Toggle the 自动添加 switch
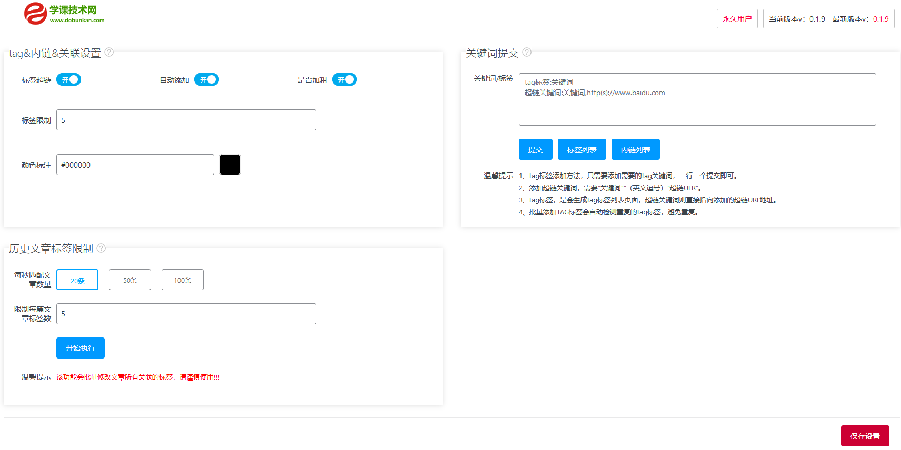 (x=207, y=80)
